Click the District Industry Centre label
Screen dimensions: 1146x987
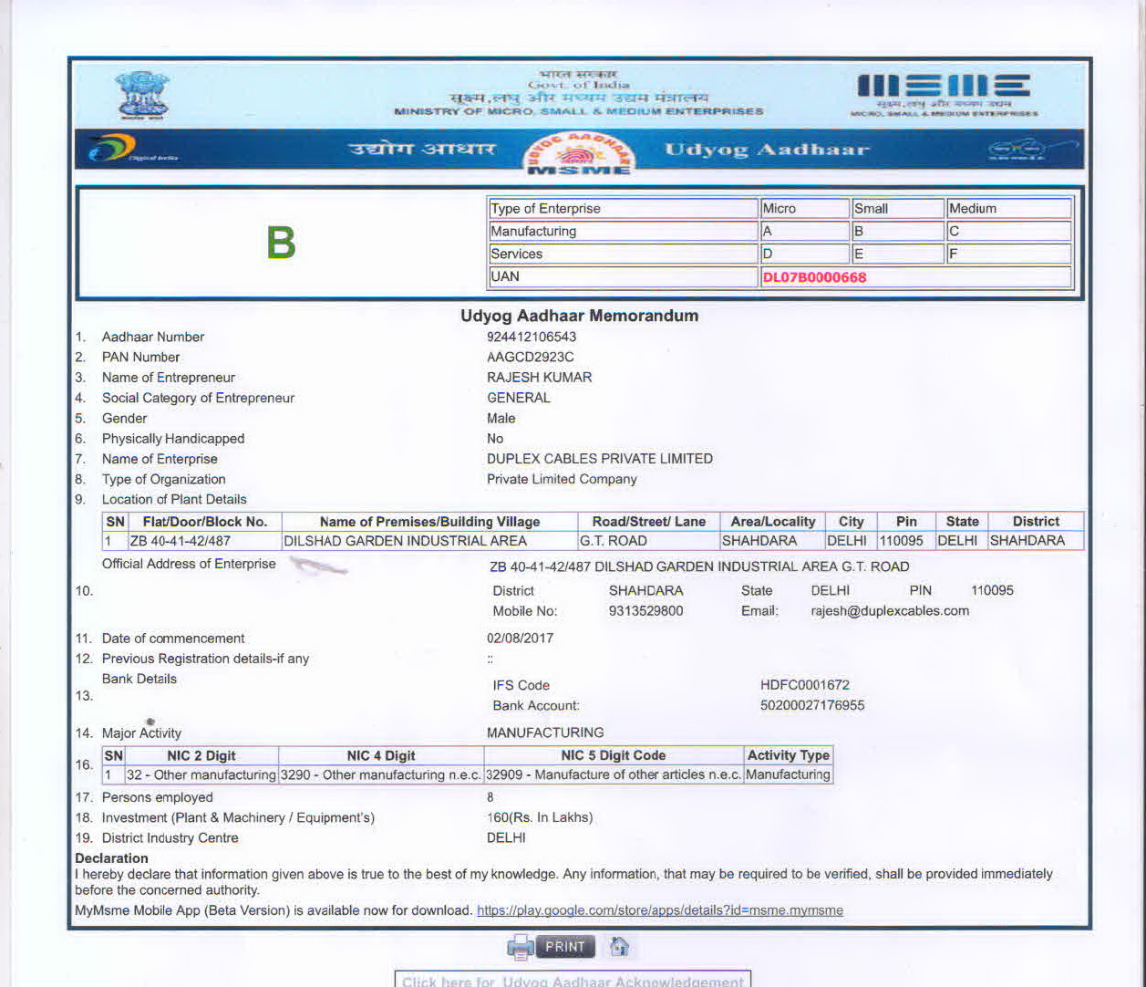click(x=170, y=837)
